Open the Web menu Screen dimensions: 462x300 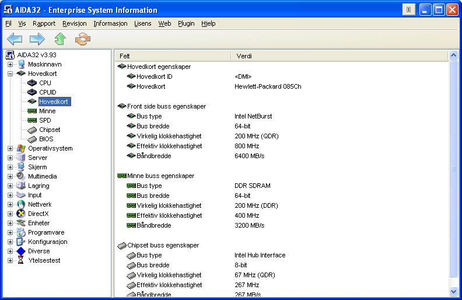164,23
